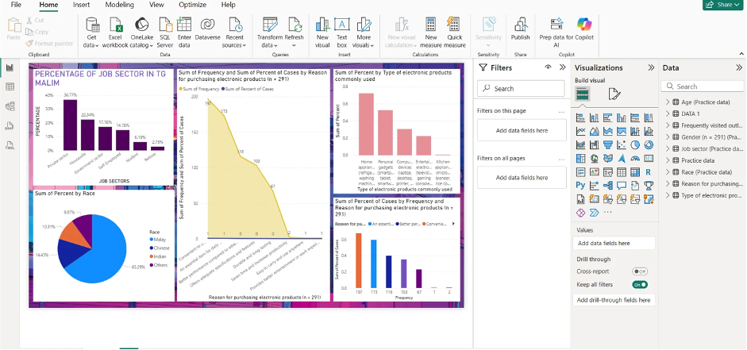747x350 pixels.
Task: Switch to the Optimize tab
Action: [x=192, y=5]
